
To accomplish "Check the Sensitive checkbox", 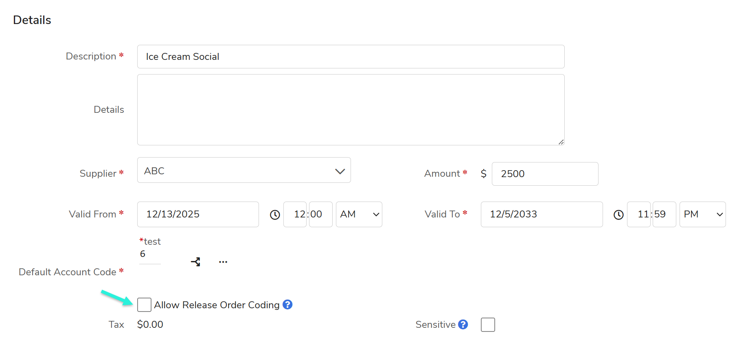I will point(488,325).
